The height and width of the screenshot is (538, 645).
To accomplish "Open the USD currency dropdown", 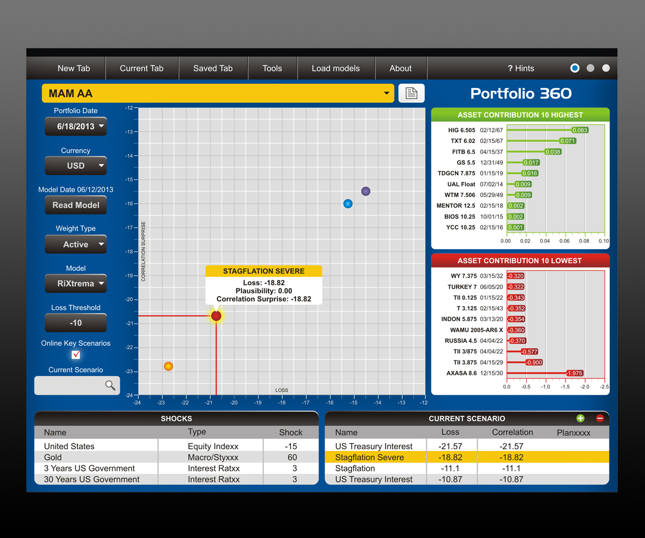I will coord(75,166).
